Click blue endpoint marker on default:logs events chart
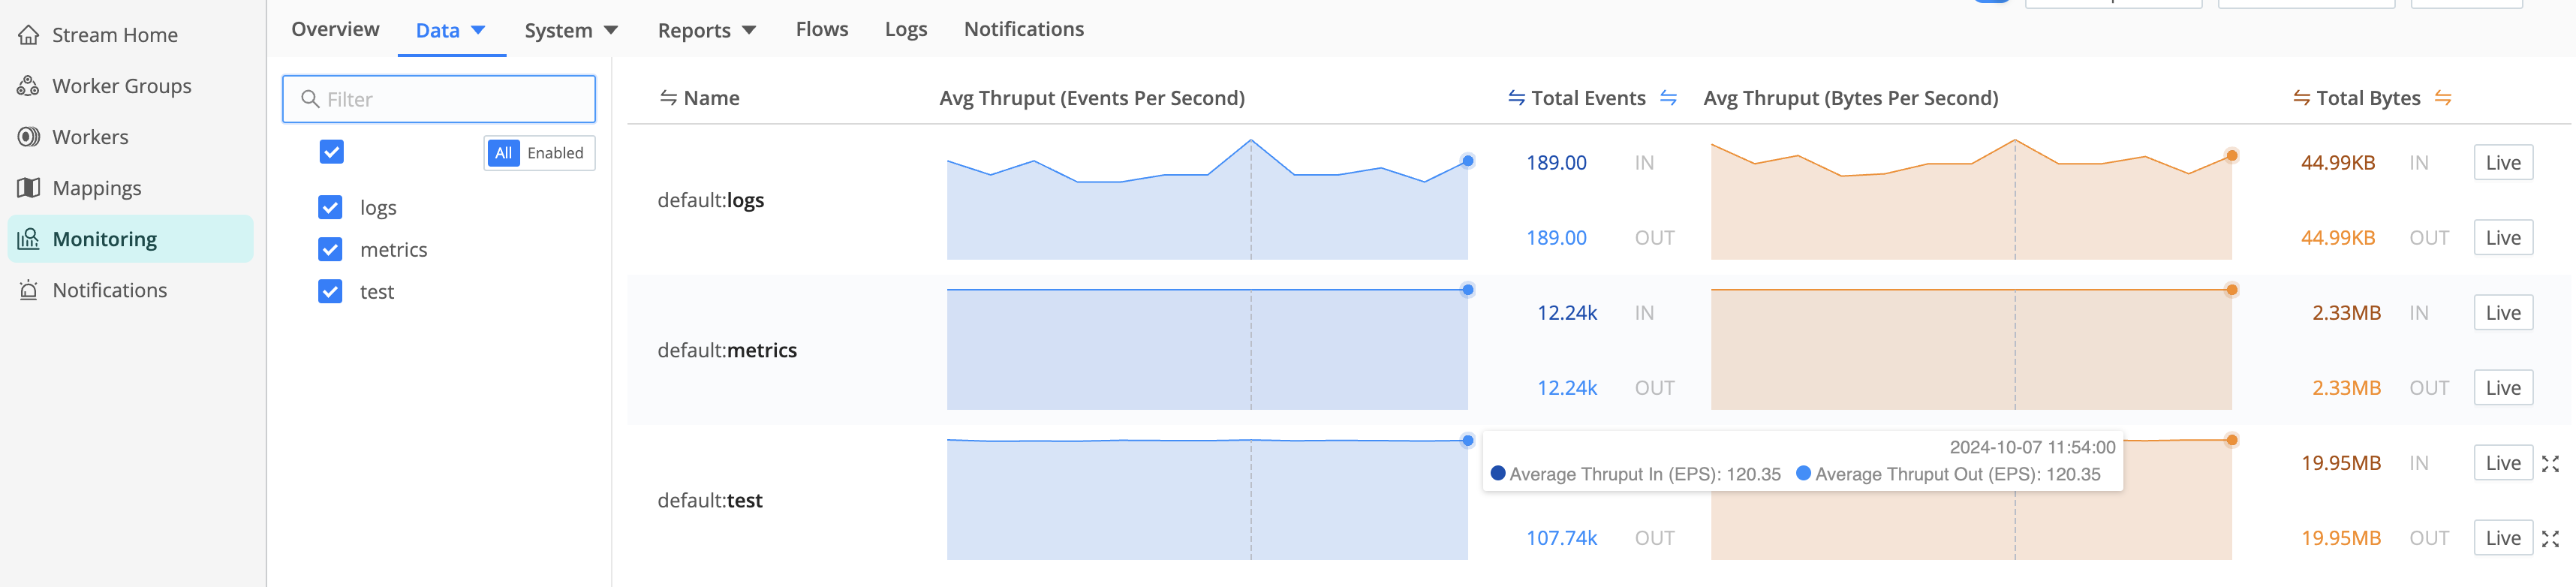 (1467, 161)
